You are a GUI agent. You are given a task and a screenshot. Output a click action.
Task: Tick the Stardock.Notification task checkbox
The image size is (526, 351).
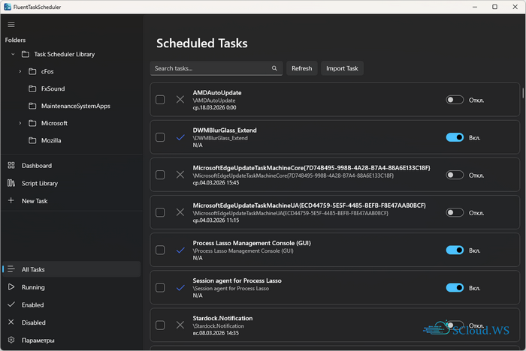[160, 325]
